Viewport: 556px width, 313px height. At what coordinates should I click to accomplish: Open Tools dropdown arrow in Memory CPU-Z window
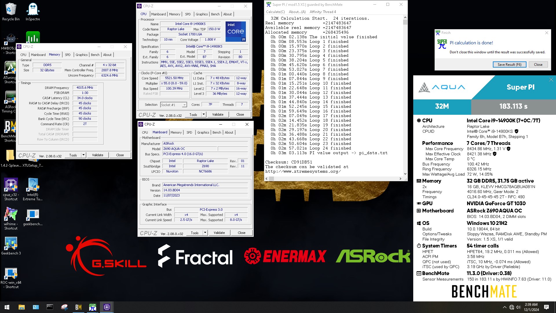(x=83, y=155)
